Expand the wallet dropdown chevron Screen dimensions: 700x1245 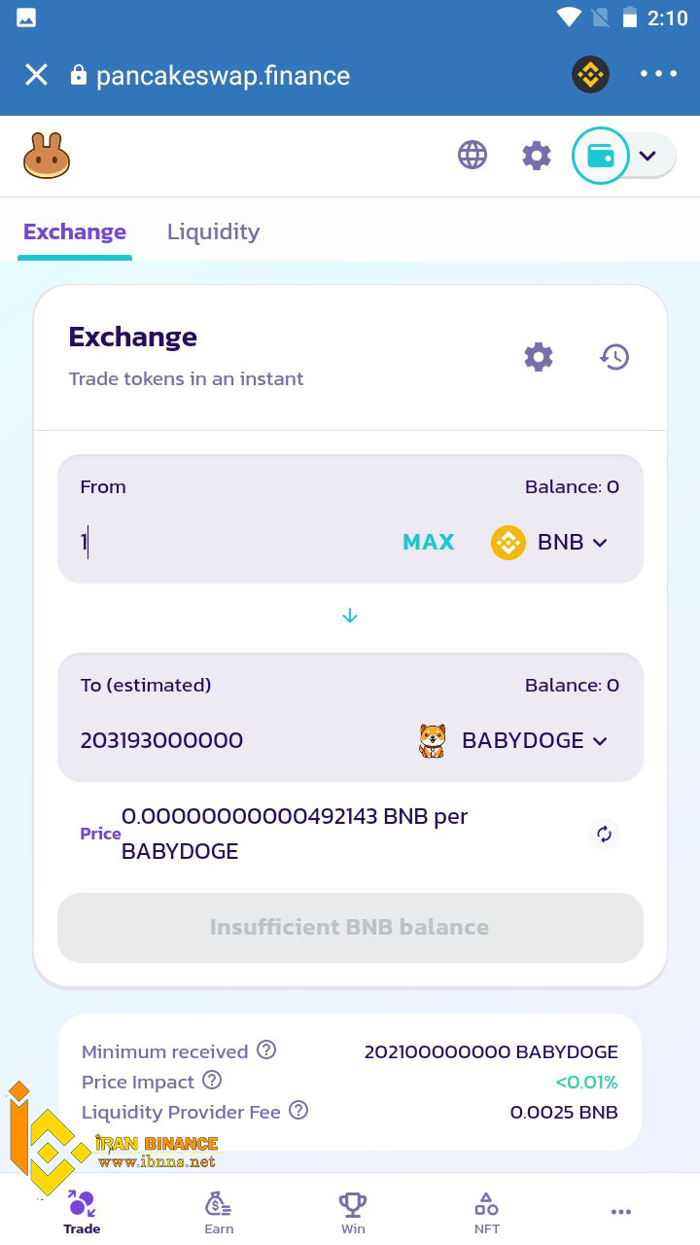647,156
